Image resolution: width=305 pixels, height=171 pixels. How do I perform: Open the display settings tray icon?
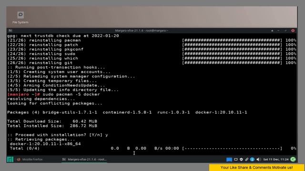(x=236, y=160)
